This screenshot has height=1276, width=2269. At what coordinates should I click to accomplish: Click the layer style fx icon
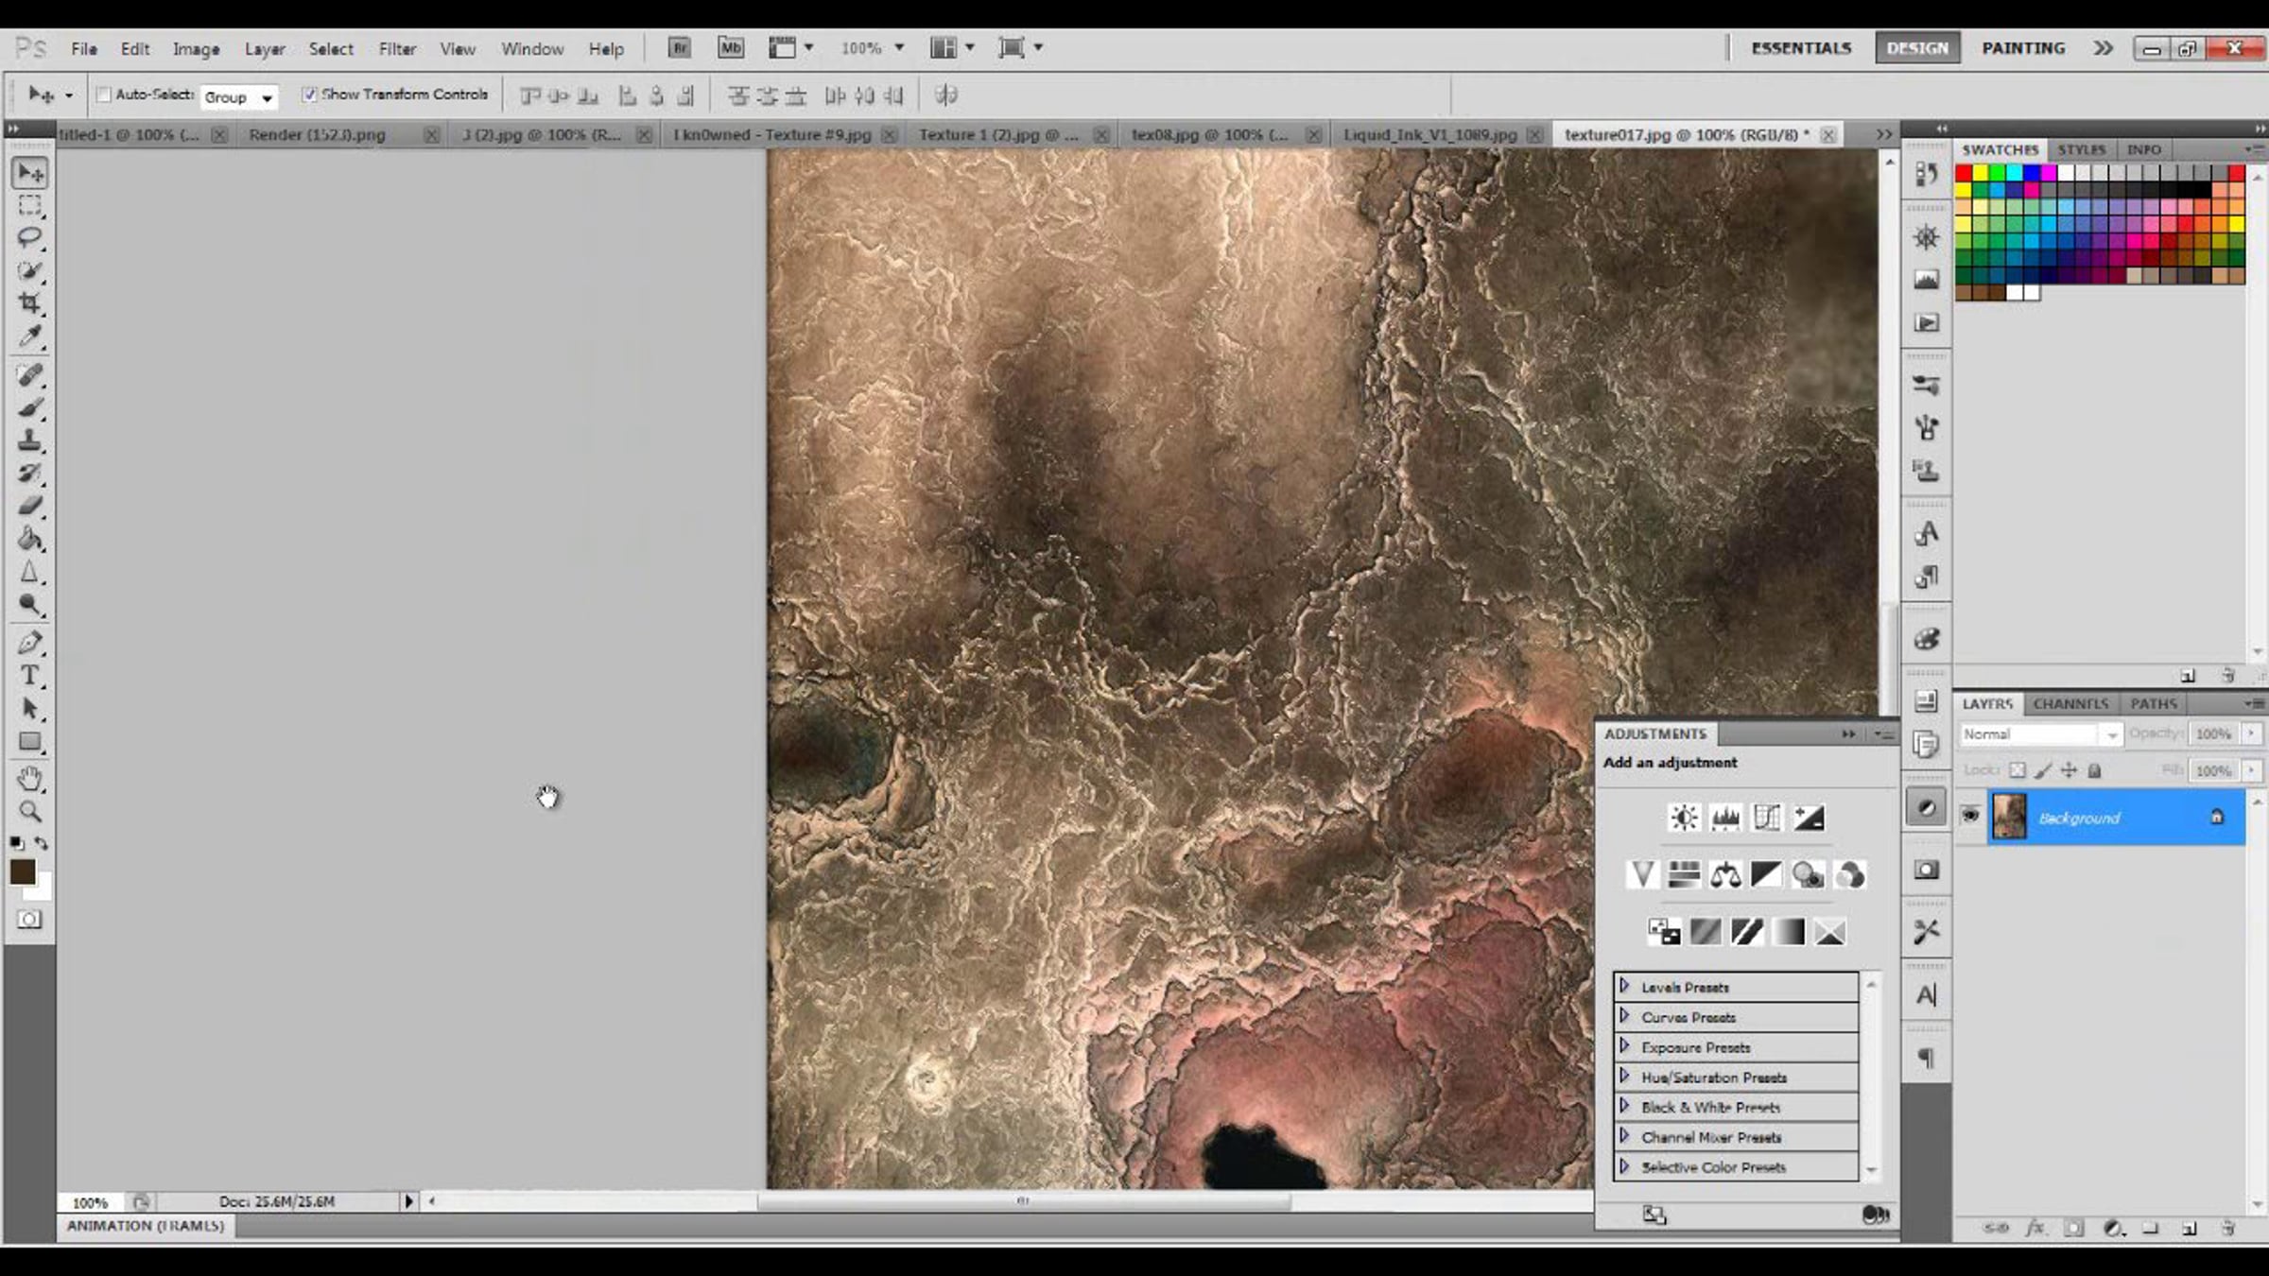(x=2035, y=1228)
